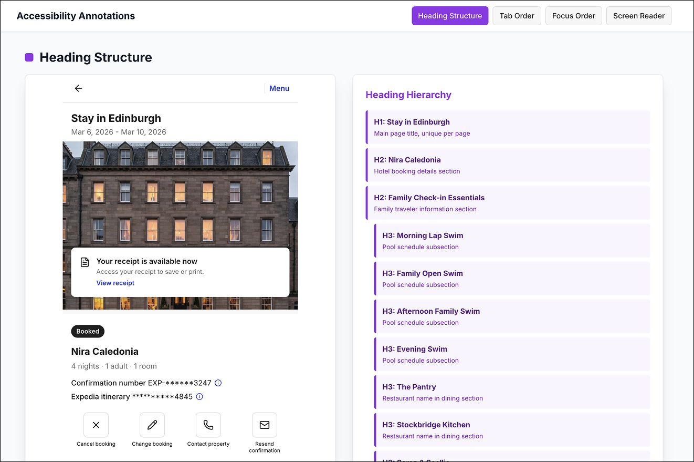Click the Heading Hierarchy panel title
694x462 pixels.
point(408,95)
